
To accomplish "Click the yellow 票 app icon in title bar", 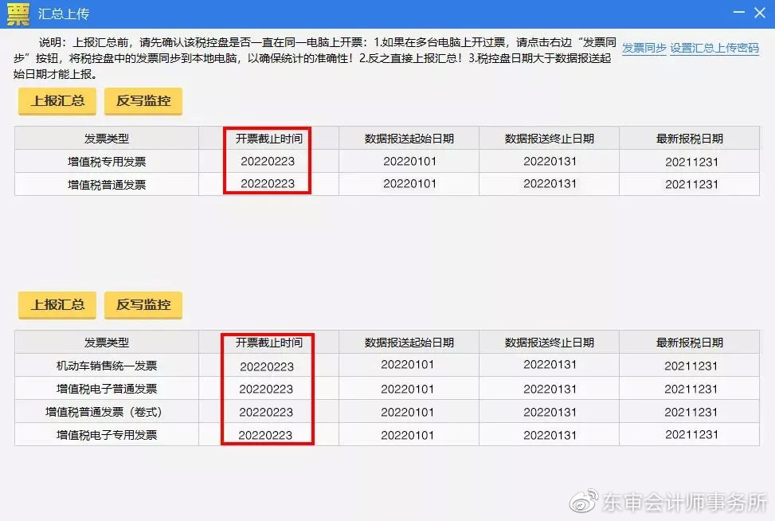I will click(18, 14).
